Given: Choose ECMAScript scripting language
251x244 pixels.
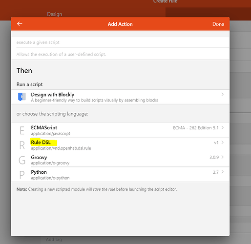Looking at the screenshot, I should pyautogui.click(x=120, y=130).
